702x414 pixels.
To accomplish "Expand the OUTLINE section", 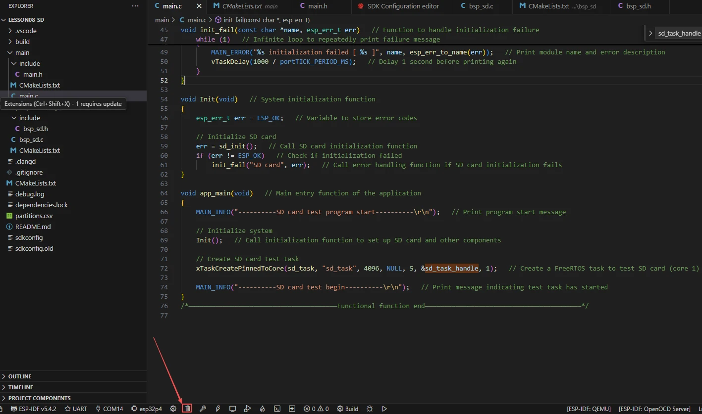I will point(20,376).
